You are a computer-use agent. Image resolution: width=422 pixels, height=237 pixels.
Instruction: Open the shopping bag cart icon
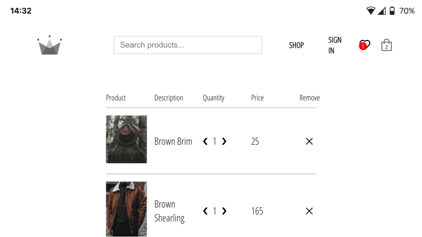386,45
